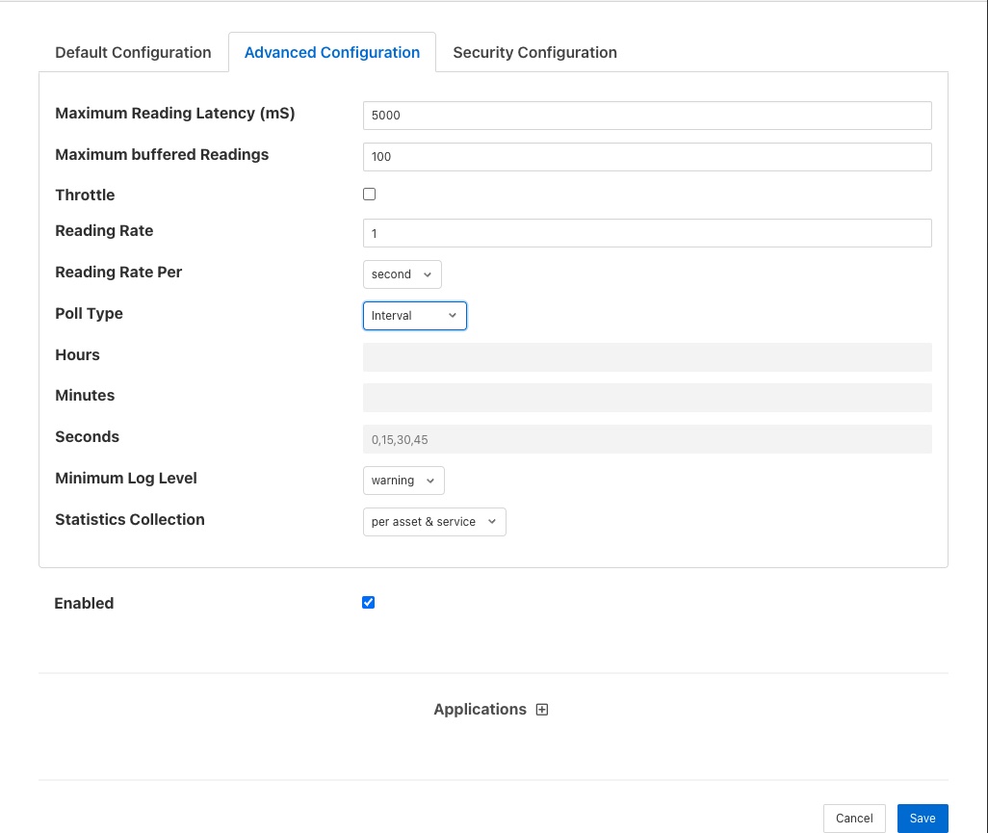Enable the Throttle checkbox

369,195
